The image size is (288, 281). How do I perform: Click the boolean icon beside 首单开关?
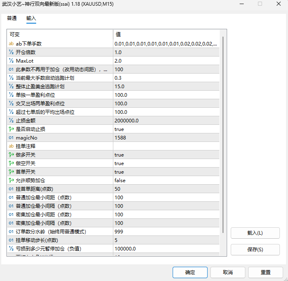click(x=11, y=172)
